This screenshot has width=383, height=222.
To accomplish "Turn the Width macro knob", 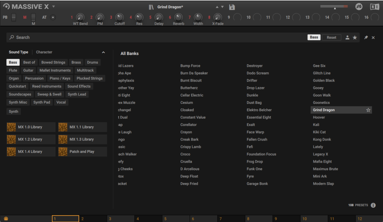I will (x=198, y=17).
